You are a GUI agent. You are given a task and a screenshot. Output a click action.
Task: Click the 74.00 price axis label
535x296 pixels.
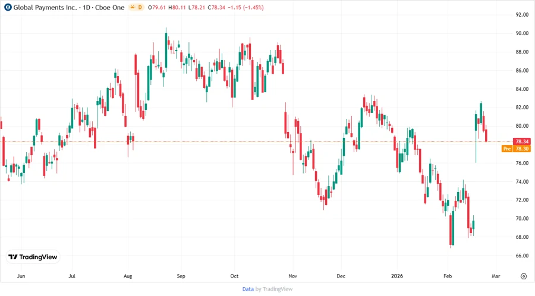[522, 182]
